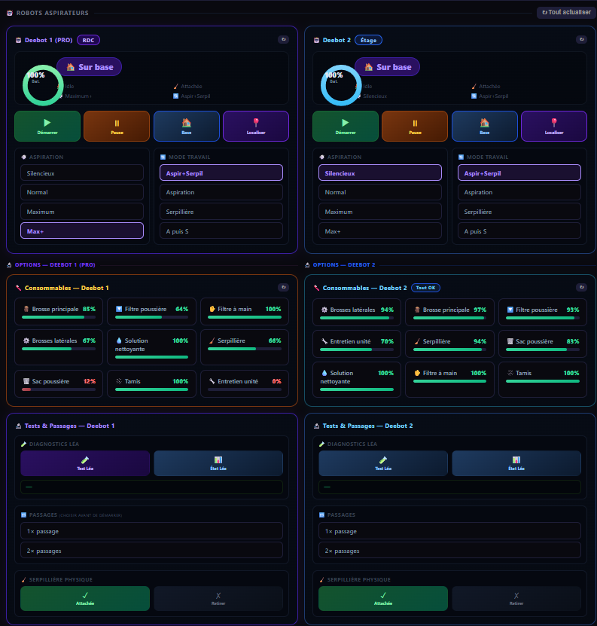Locate Deebot 2 with Localiser

(554, 126)
